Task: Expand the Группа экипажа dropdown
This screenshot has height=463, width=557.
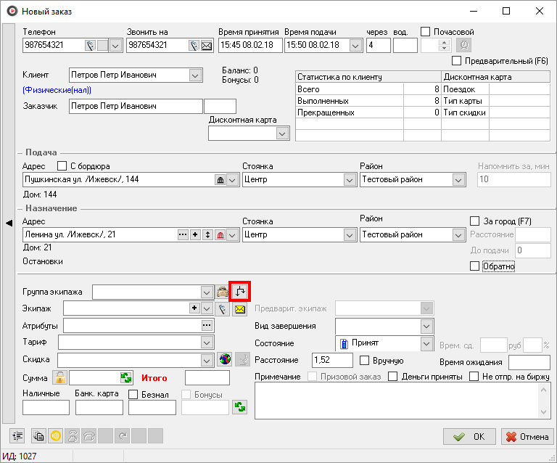Action: [x=207, y=292]
